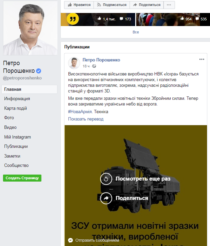
Task: Click Показать перевод link
Action: [86, 119]
